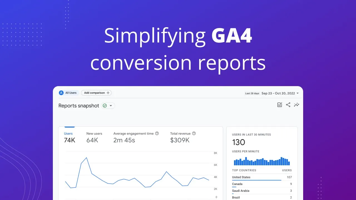Click the Top Countries column header
Image resolution: width=356 pixels, height=200 pixels.
244,170
